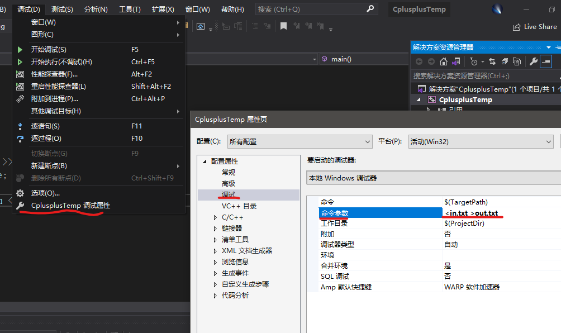Open the 测试(S) menu
Screen dimensions: 561x333
pyautogui.click(x=62, y=9)
